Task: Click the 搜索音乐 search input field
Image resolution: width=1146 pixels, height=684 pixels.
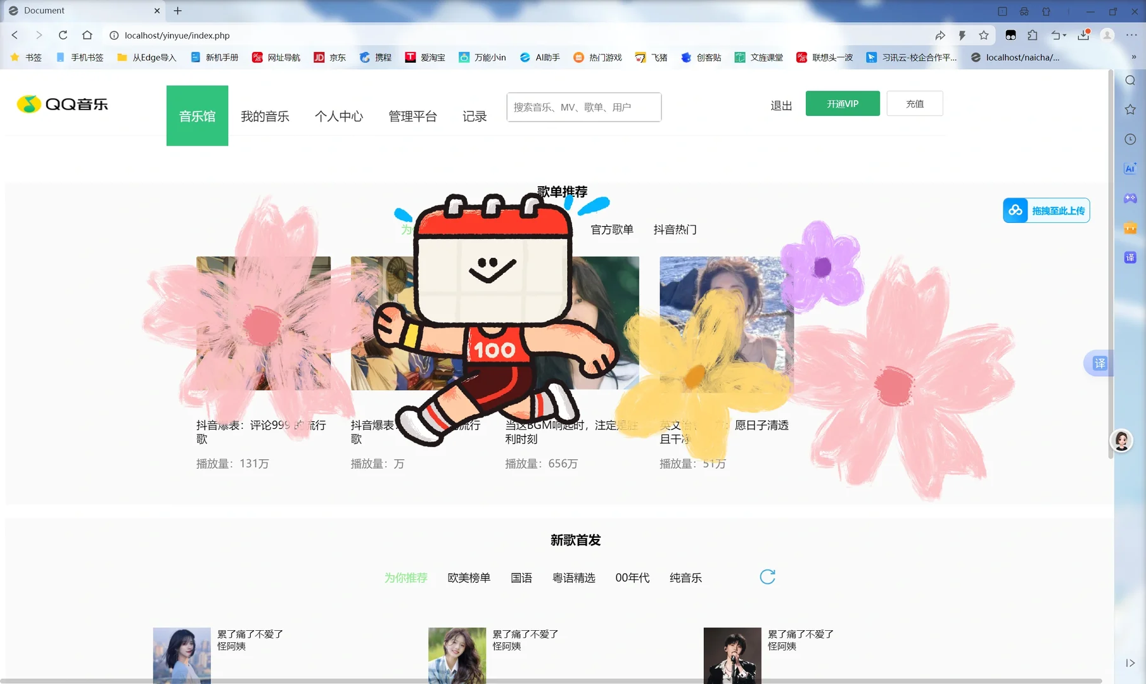Action: 583,107
